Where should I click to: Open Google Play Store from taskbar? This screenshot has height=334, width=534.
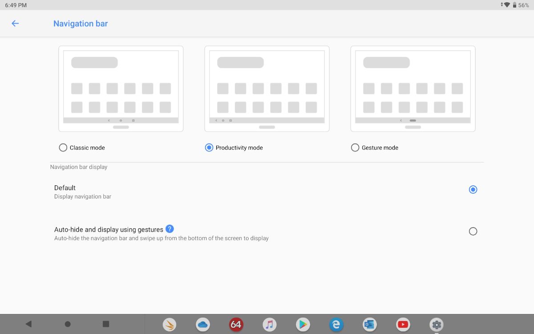click(303, 324)
